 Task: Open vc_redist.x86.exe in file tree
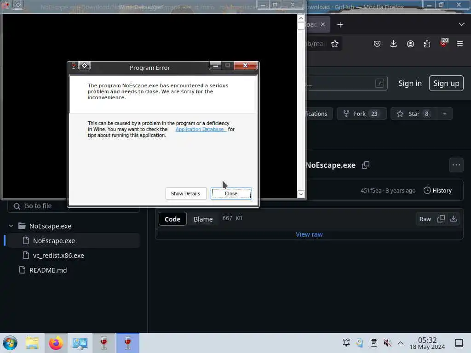coord(58,256)
